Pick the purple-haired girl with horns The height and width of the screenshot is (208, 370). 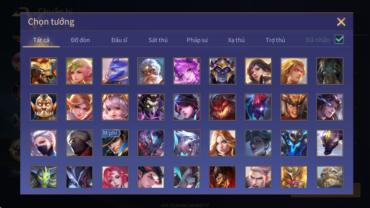tap(187, 71)
